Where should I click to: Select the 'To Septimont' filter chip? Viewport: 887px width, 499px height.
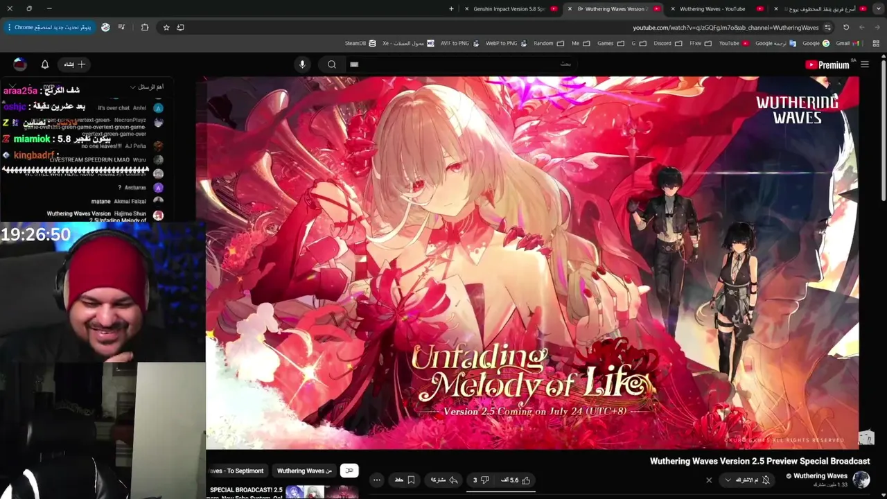(x=237, y=471)
